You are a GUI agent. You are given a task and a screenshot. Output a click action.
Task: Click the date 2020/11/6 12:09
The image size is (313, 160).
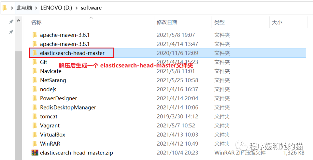click(177, 53)
